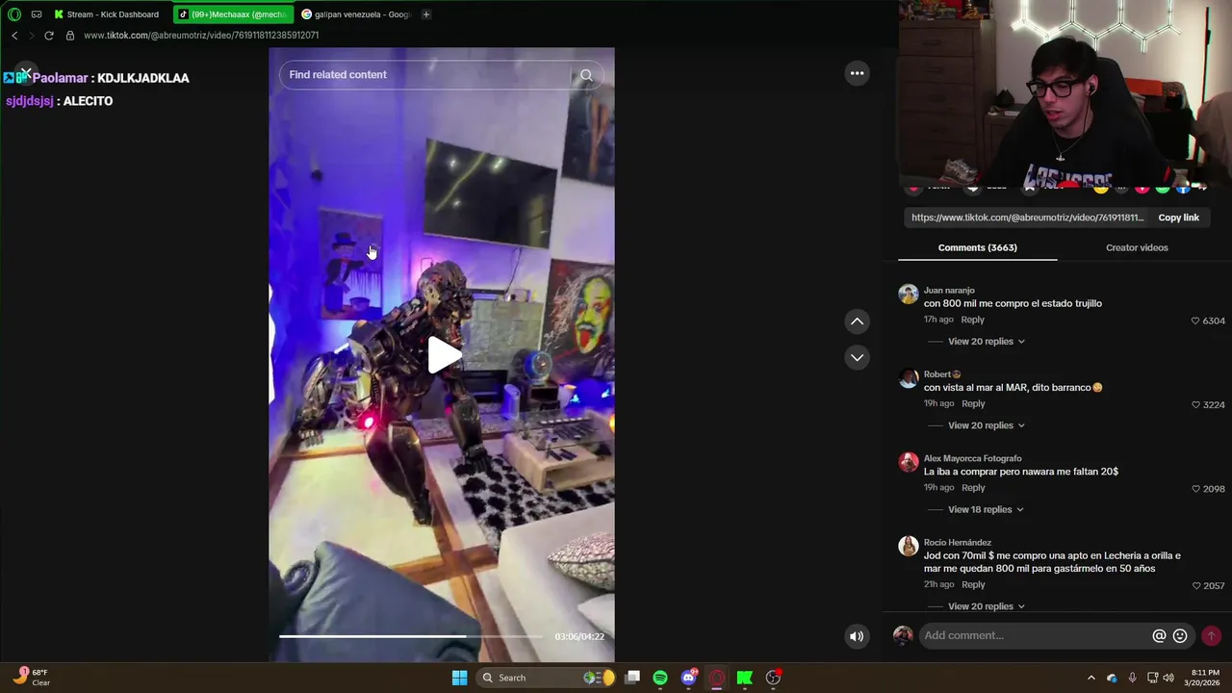View site info via padlock icon
This screenshot has width=1232, height=693.
pyautogui.click(x=69, y=36)
